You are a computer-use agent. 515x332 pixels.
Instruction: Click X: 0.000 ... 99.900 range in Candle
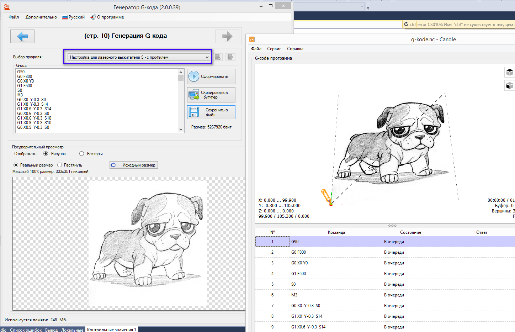[277, 200]
